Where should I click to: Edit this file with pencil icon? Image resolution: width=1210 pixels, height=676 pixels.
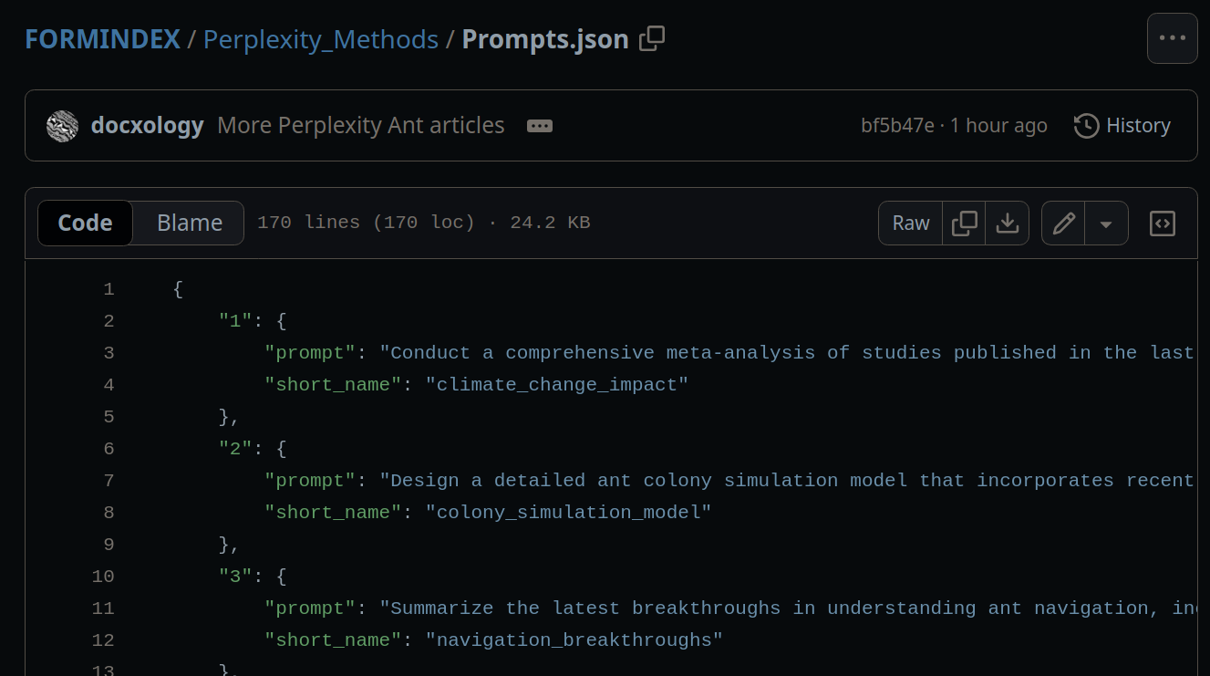tap(1063, 224)
